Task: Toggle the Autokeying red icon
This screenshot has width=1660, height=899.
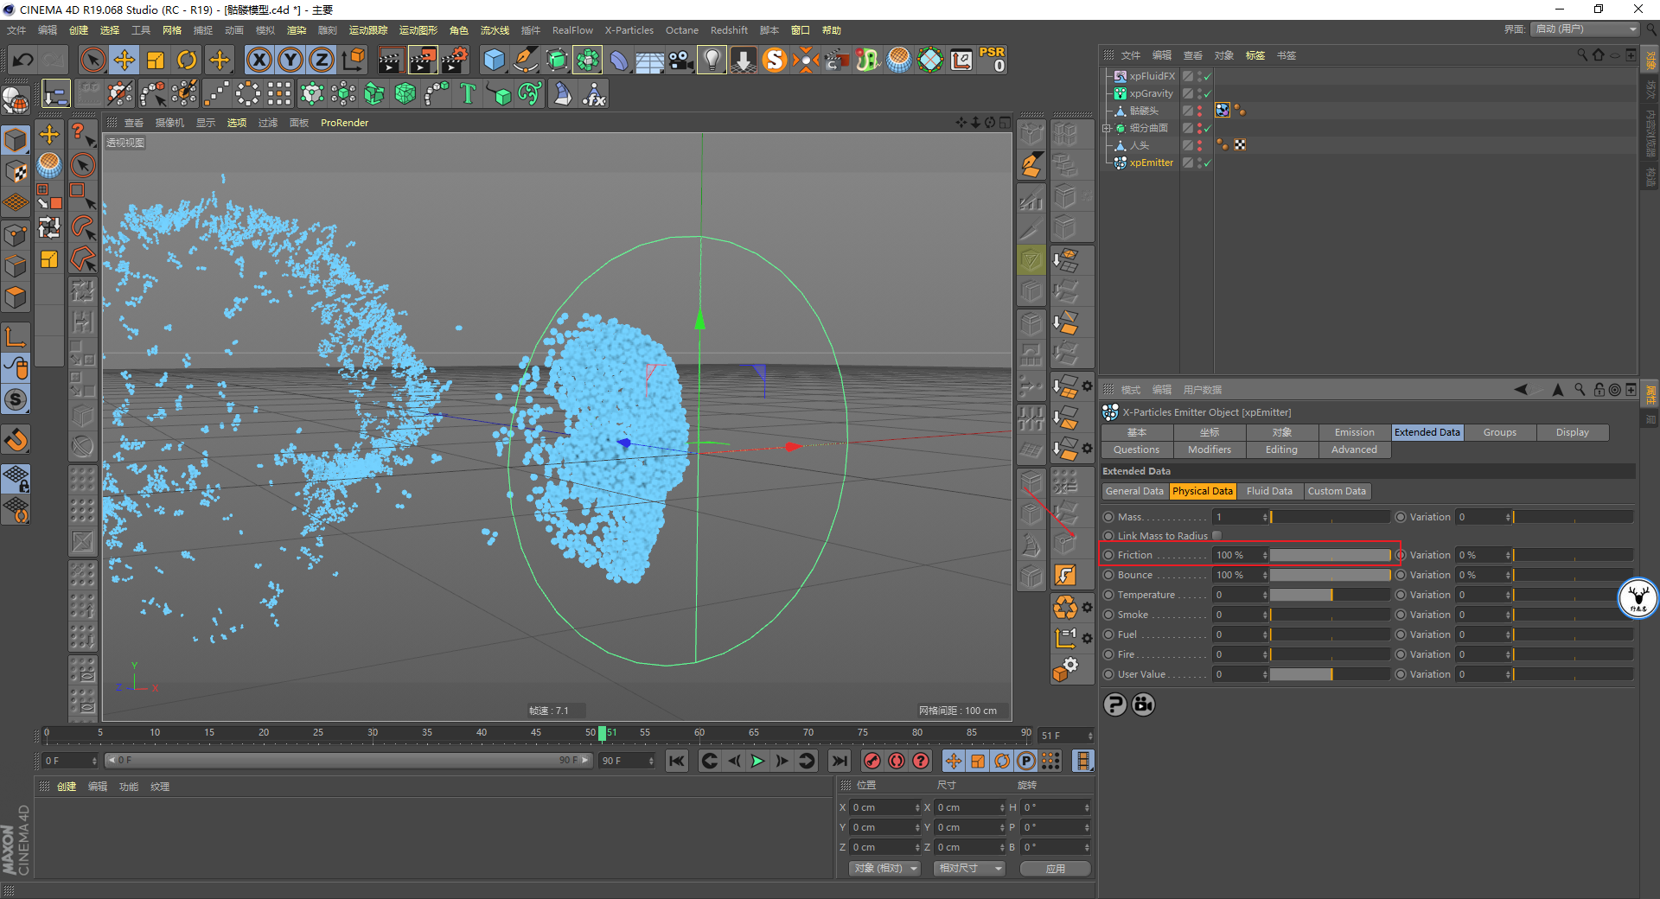Action: pyautogui.click(x=897, y=761)
